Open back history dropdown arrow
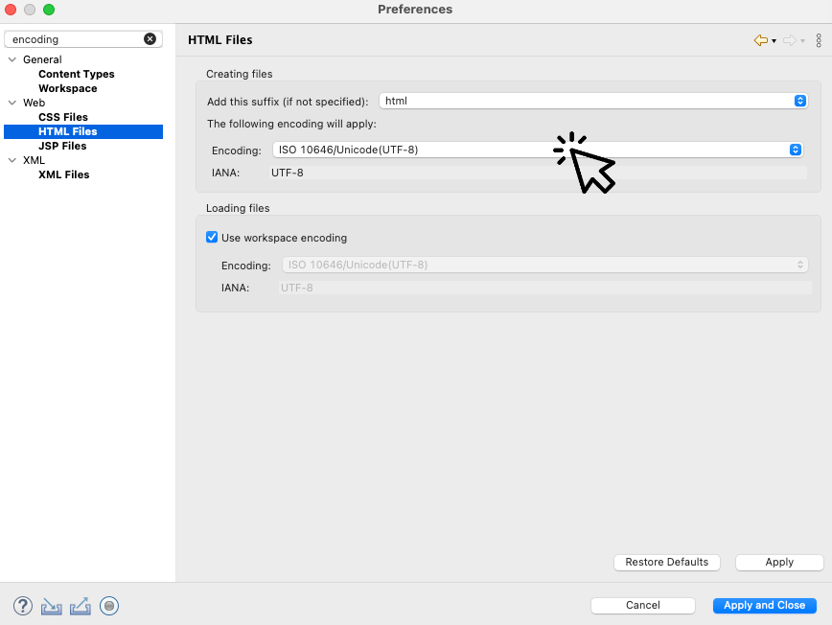This screenshot has height=625, width=832. click(774, 41)
